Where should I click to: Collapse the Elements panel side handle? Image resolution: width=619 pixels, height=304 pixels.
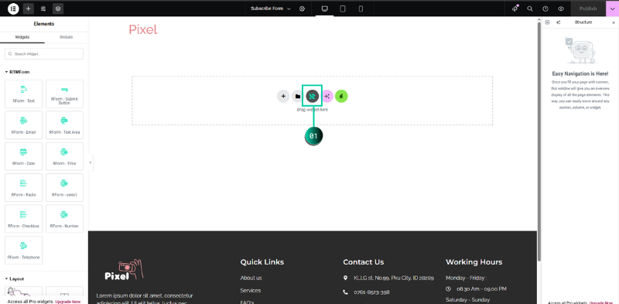91,162
